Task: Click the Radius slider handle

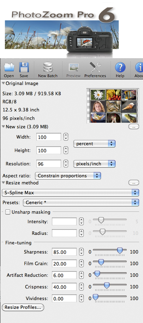Action: pos(102,232)
